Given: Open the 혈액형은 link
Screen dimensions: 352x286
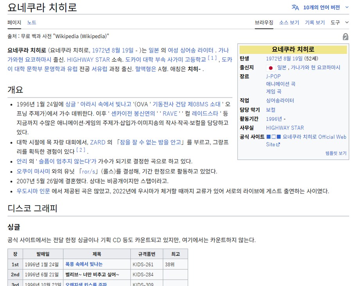Looking at the screenshot, I should (145, 69).
